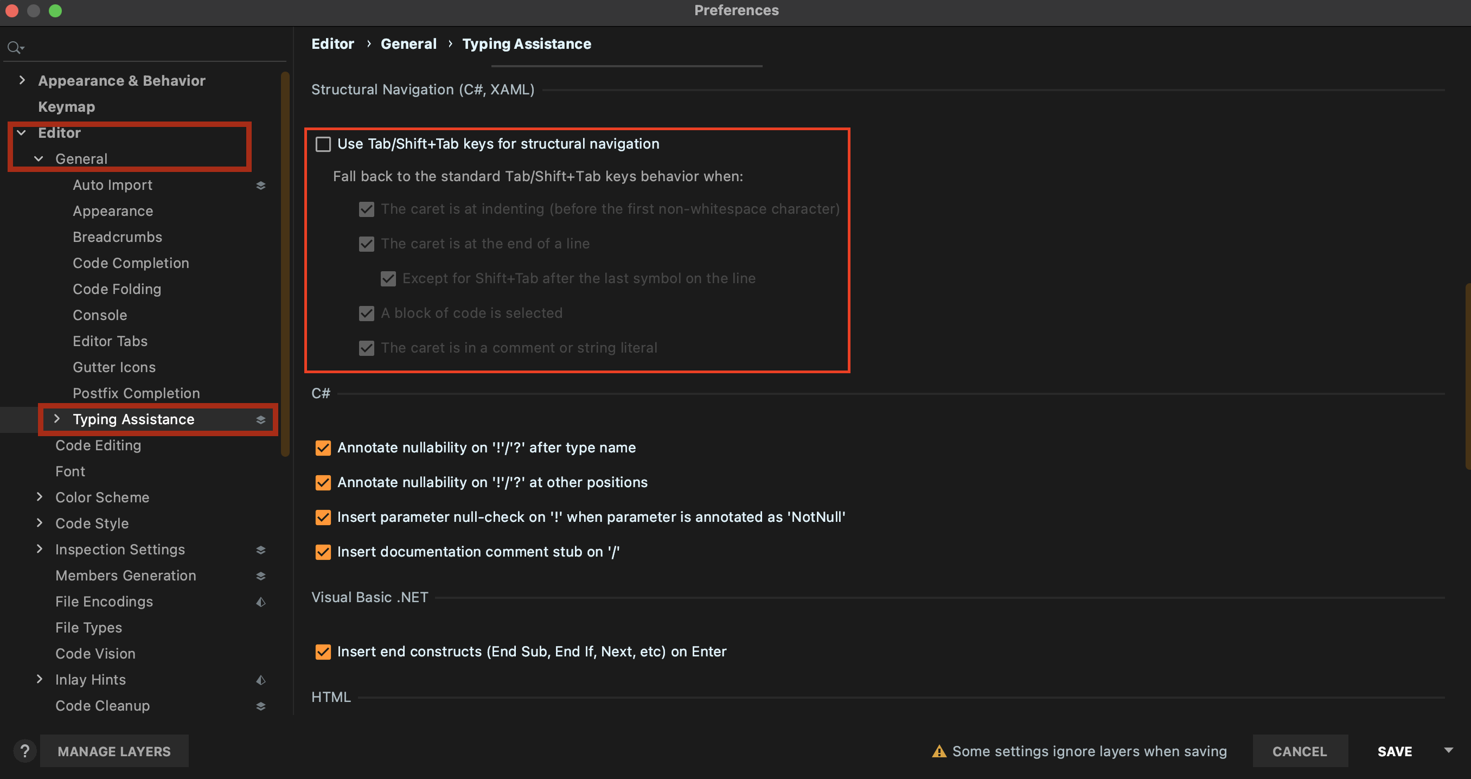Toggle 'The caret is in a comment or string literal'
This screenshot has height=779, width=1471.
click(x=367, y=348)
